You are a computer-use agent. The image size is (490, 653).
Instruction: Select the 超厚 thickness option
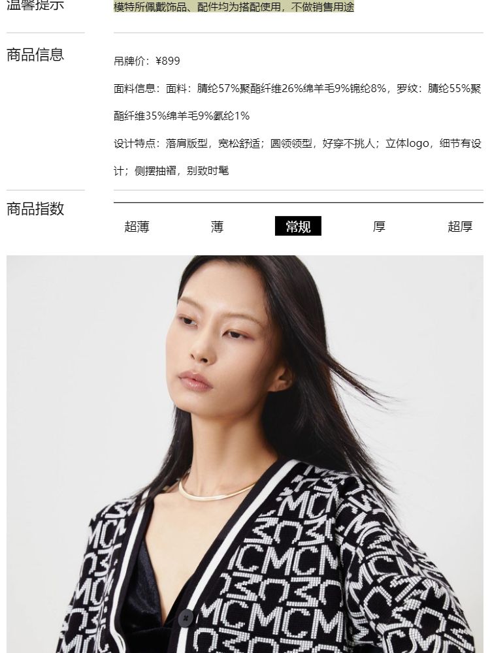(460, 227)
